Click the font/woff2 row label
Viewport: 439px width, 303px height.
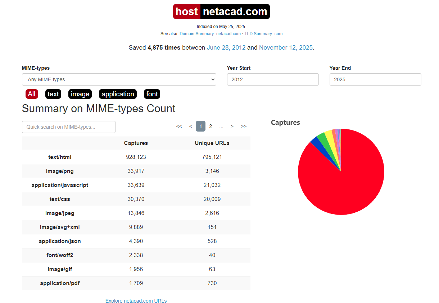(x=60, y=255)
